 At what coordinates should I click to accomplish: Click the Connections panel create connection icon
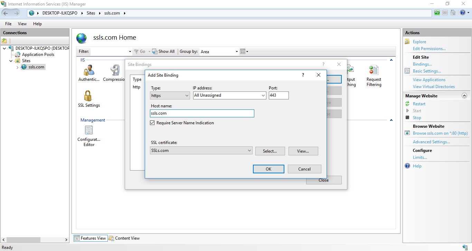pyautogui.click(x=4, y=40)
